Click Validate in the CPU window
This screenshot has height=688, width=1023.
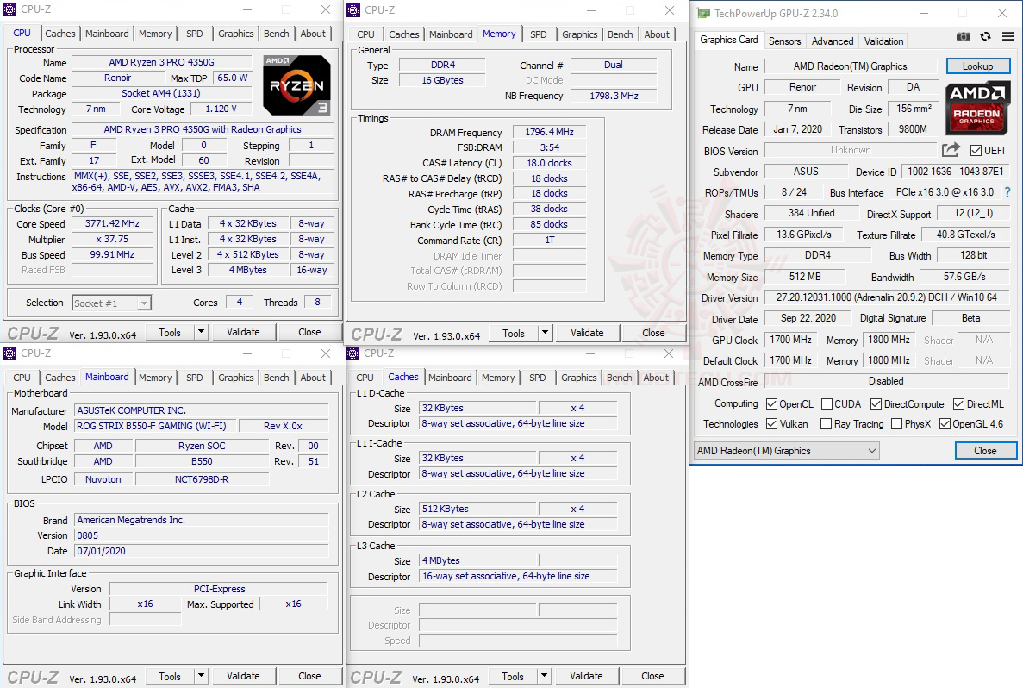pos(243,332)
